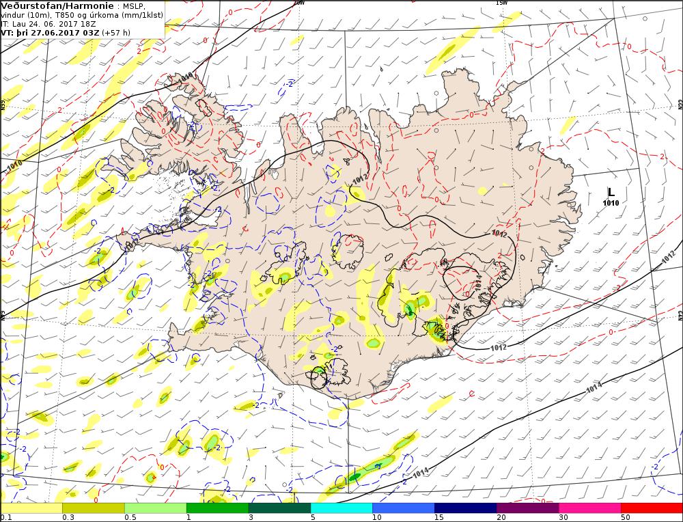Select the olive 0.3–0.5 mm legend swatch

94,508
